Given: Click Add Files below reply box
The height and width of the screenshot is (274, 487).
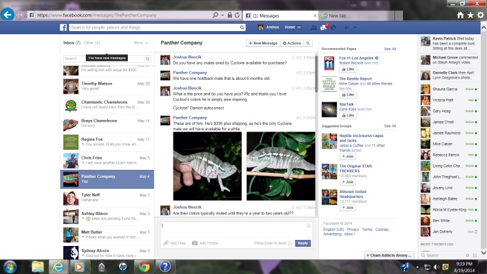Looking at the screenshot, I should pos(175,243).
